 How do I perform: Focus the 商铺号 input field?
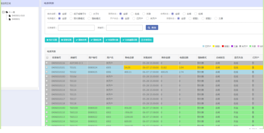coord(124,28)
